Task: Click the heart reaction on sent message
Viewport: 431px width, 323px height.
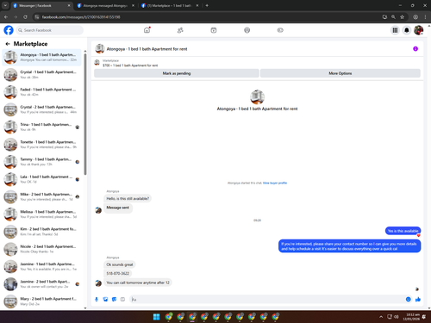Action: (419, 236)
